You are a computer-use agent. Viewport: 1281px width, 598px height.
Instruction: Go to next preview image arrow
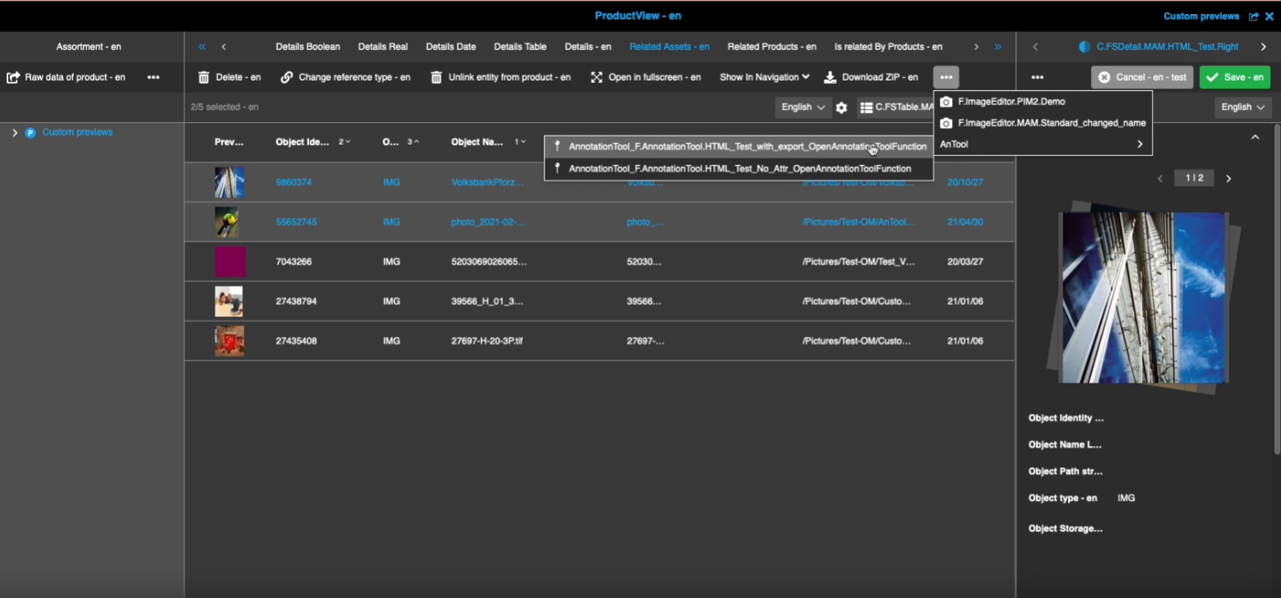click(x=1228, y=179)
